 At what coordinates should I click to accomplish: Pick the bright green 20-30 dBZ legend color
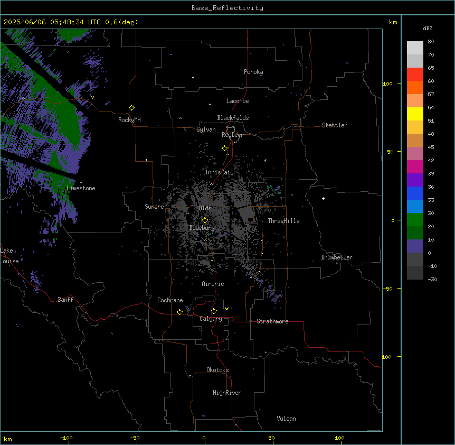415,220
